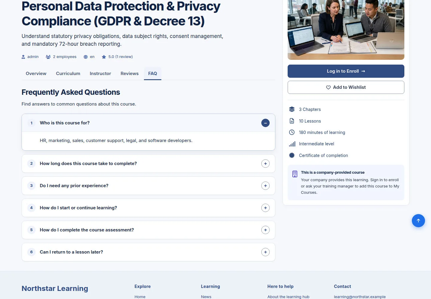Open the Home link in footer
Screen dimensions: 431x299
click(140, 297)
